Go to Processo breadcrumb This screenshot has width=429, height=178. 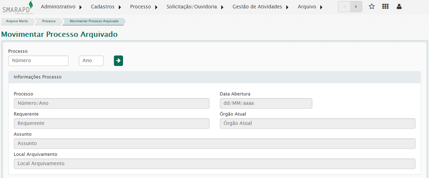tap(49, 21)
